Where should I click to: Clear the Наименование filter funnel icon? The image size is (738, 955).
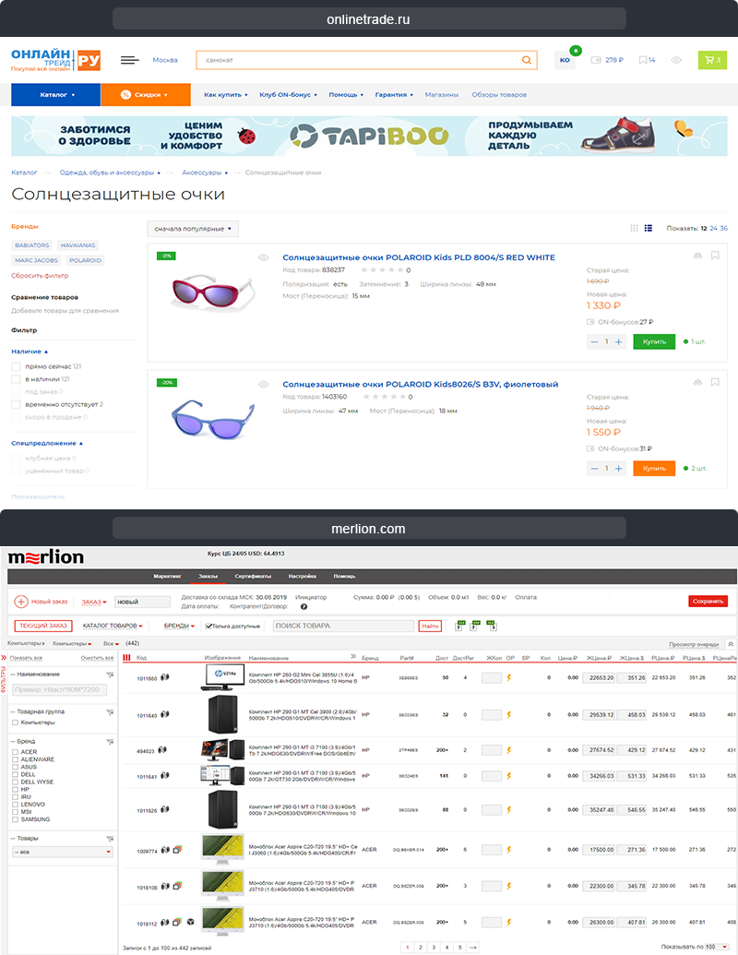[110, 674]
